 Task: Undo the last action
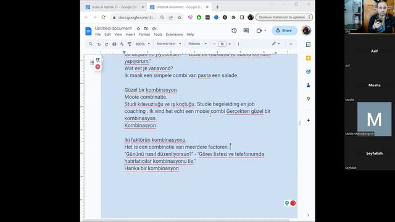coord(99,44)
